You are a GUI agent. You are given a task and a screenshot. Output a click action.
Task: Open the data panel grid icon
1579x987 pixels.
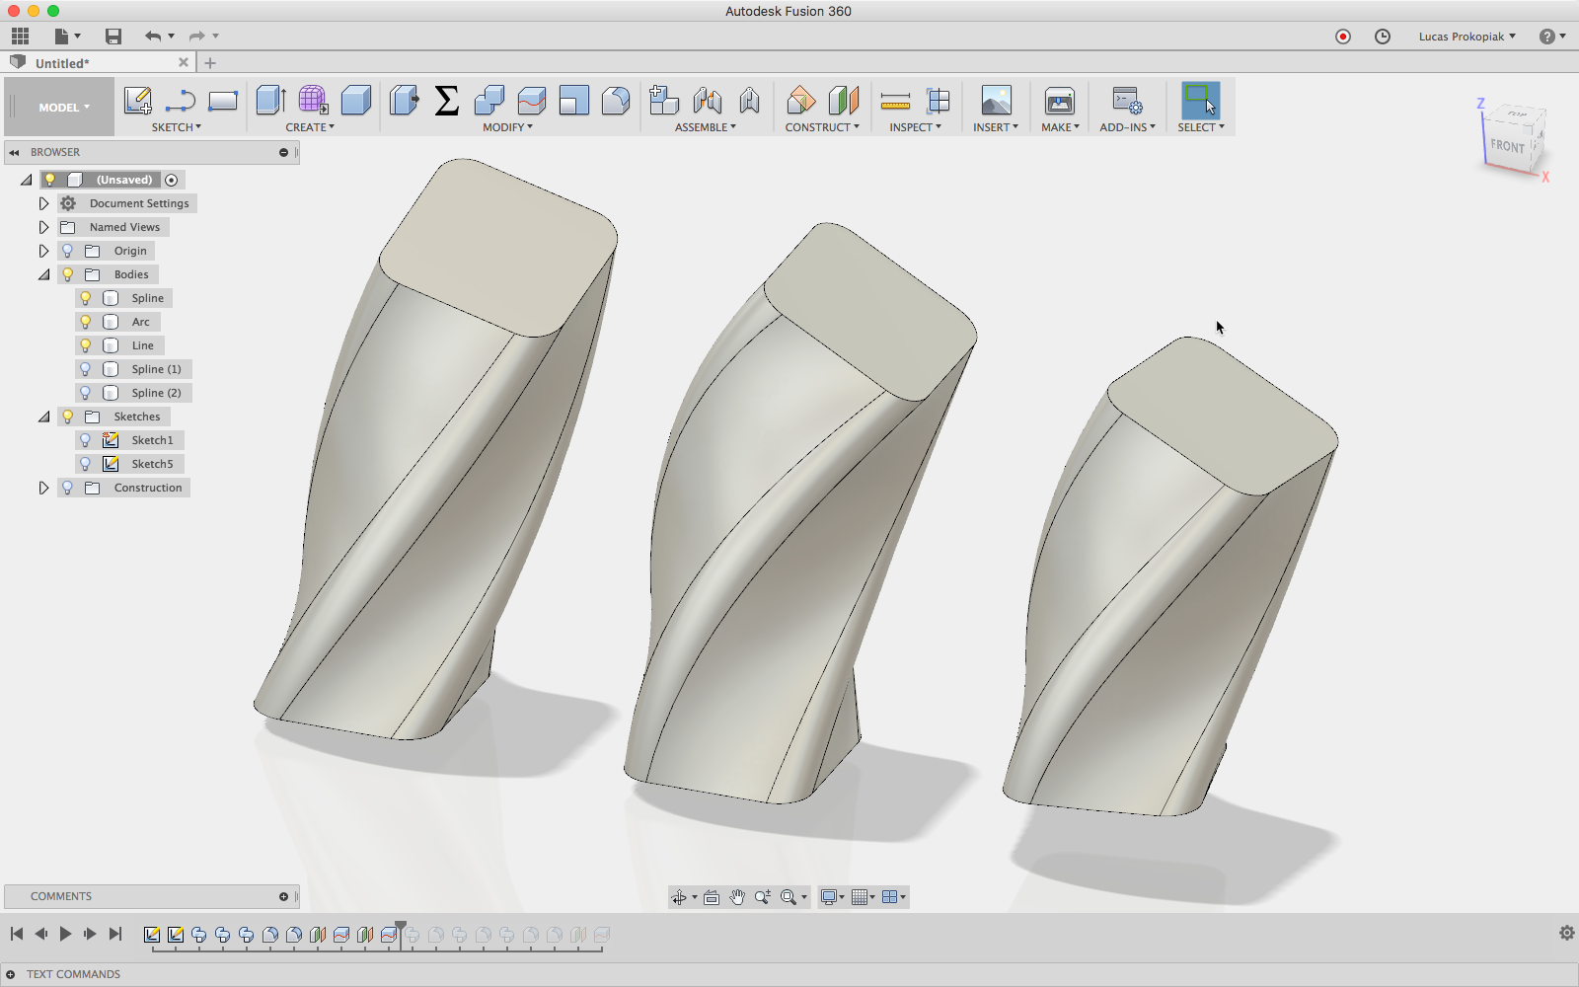pyautogui.click(x=20, y=37)
